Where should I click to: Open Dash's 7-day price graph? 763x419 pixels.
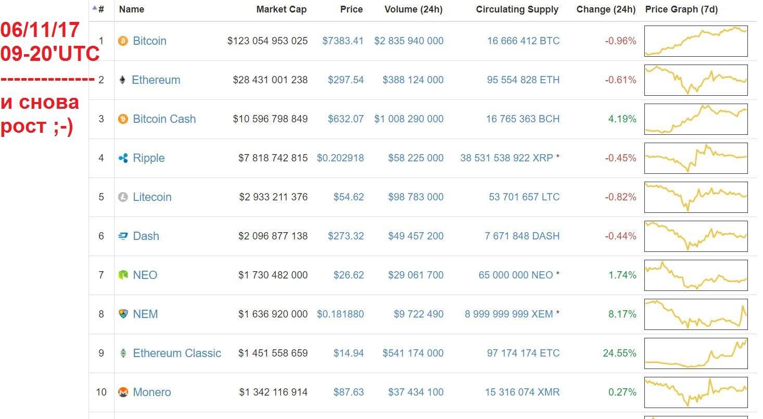pyautogui.click(x=696, y=236)
